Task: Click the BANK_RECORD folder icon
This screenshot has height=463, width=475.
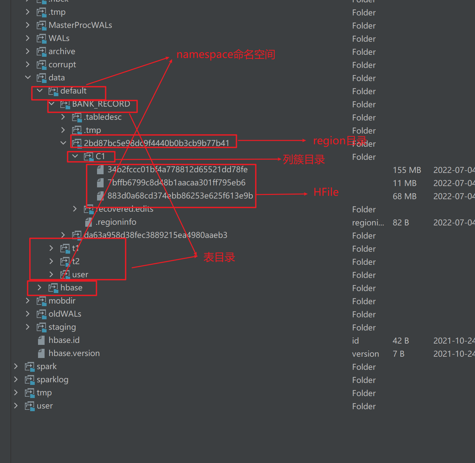Action: tap(65, 104)
